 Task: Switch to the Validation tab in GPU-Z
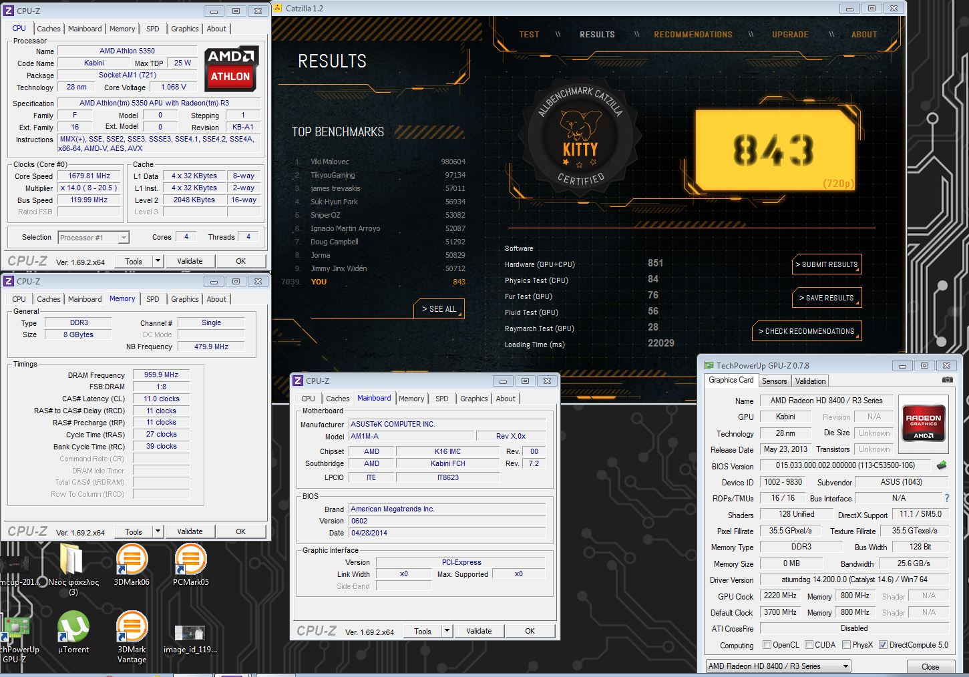coord(810,381)
